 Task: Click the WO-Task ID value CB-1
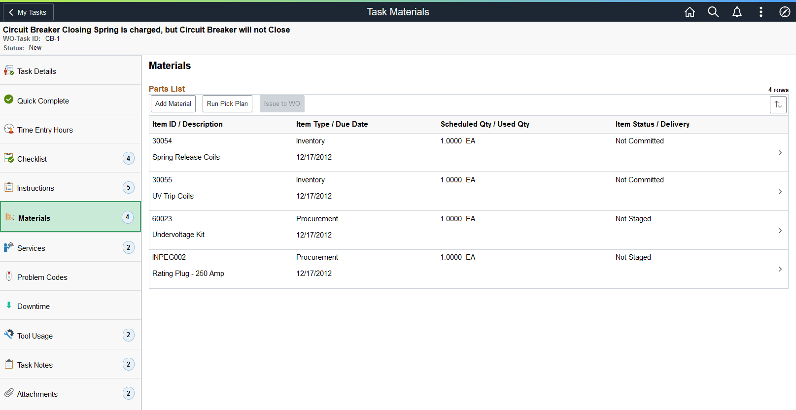52,38
